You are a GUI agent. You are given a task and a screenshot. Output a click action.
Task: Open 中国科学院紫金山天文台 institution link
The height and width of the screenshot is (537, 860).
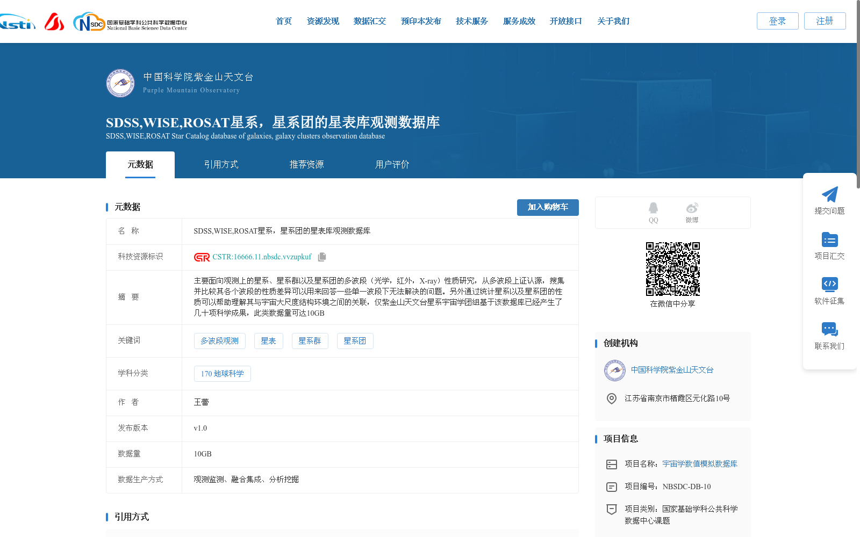coord(672,370)
